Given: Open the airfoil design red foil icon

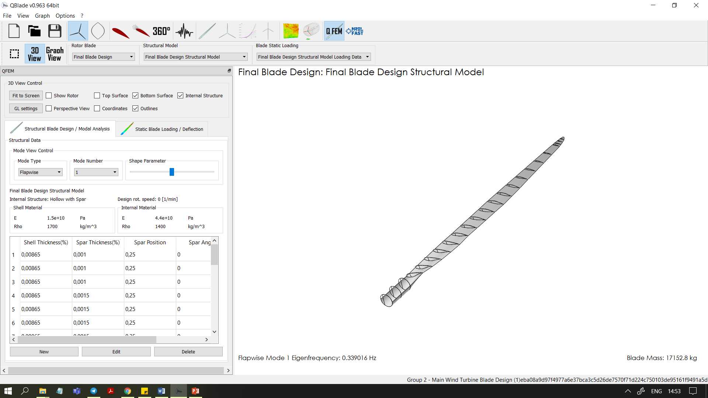Looking at the screenshot, I should tap(120, 32).
